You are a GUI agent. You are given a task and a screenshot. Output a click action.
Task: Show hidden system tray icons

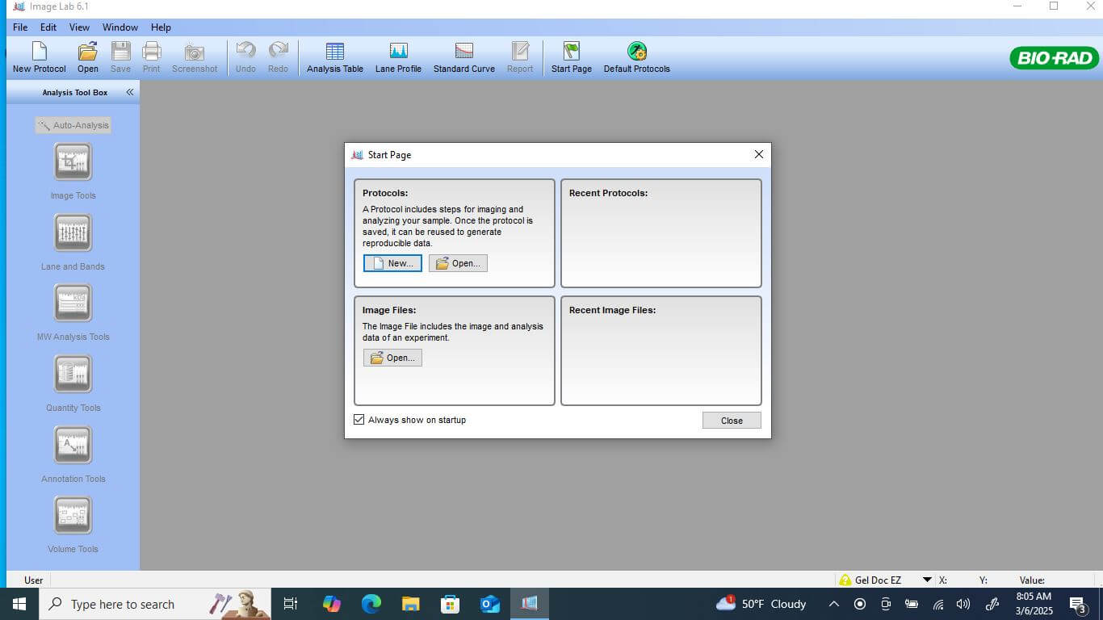click(834, 604)
